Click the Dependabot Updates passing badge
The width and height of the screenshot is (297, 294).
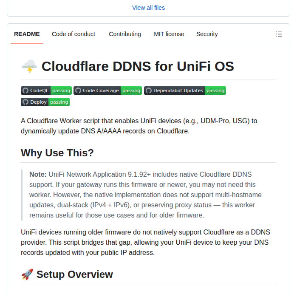[185, 90]
